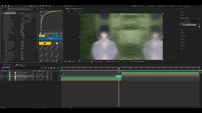Click the toggle transparency grid viewer icon

click(x=110, y=62)
